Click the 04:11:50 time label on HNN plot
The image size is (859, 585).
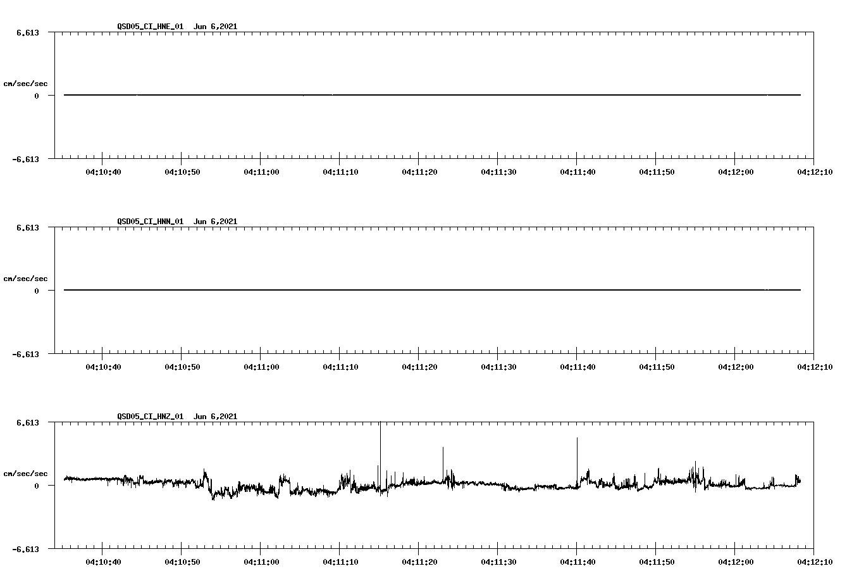657,367
